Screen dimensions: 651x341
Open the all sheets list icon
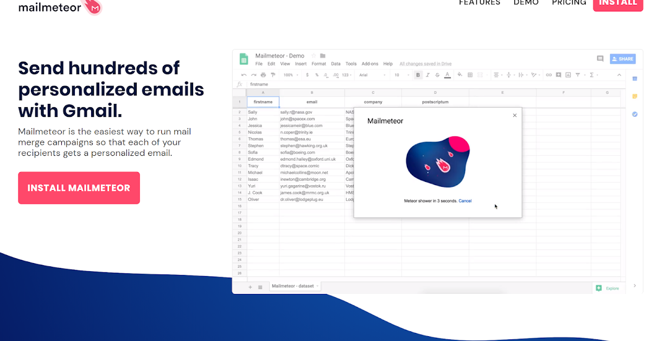pos(260,287)
